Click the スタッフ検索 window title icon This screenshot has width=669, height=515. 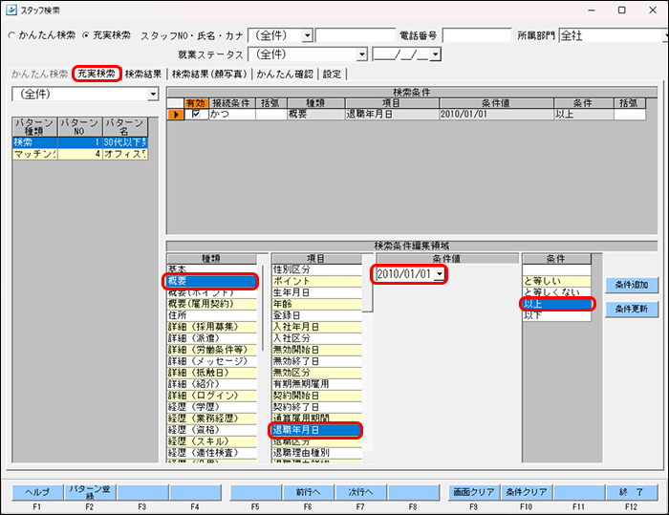click(x=11, y=10)
